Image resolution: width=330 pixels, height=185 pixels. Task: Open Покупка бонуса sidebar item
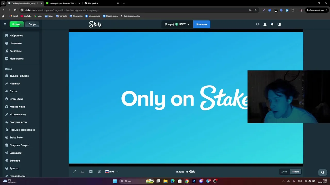pos(19,145)
